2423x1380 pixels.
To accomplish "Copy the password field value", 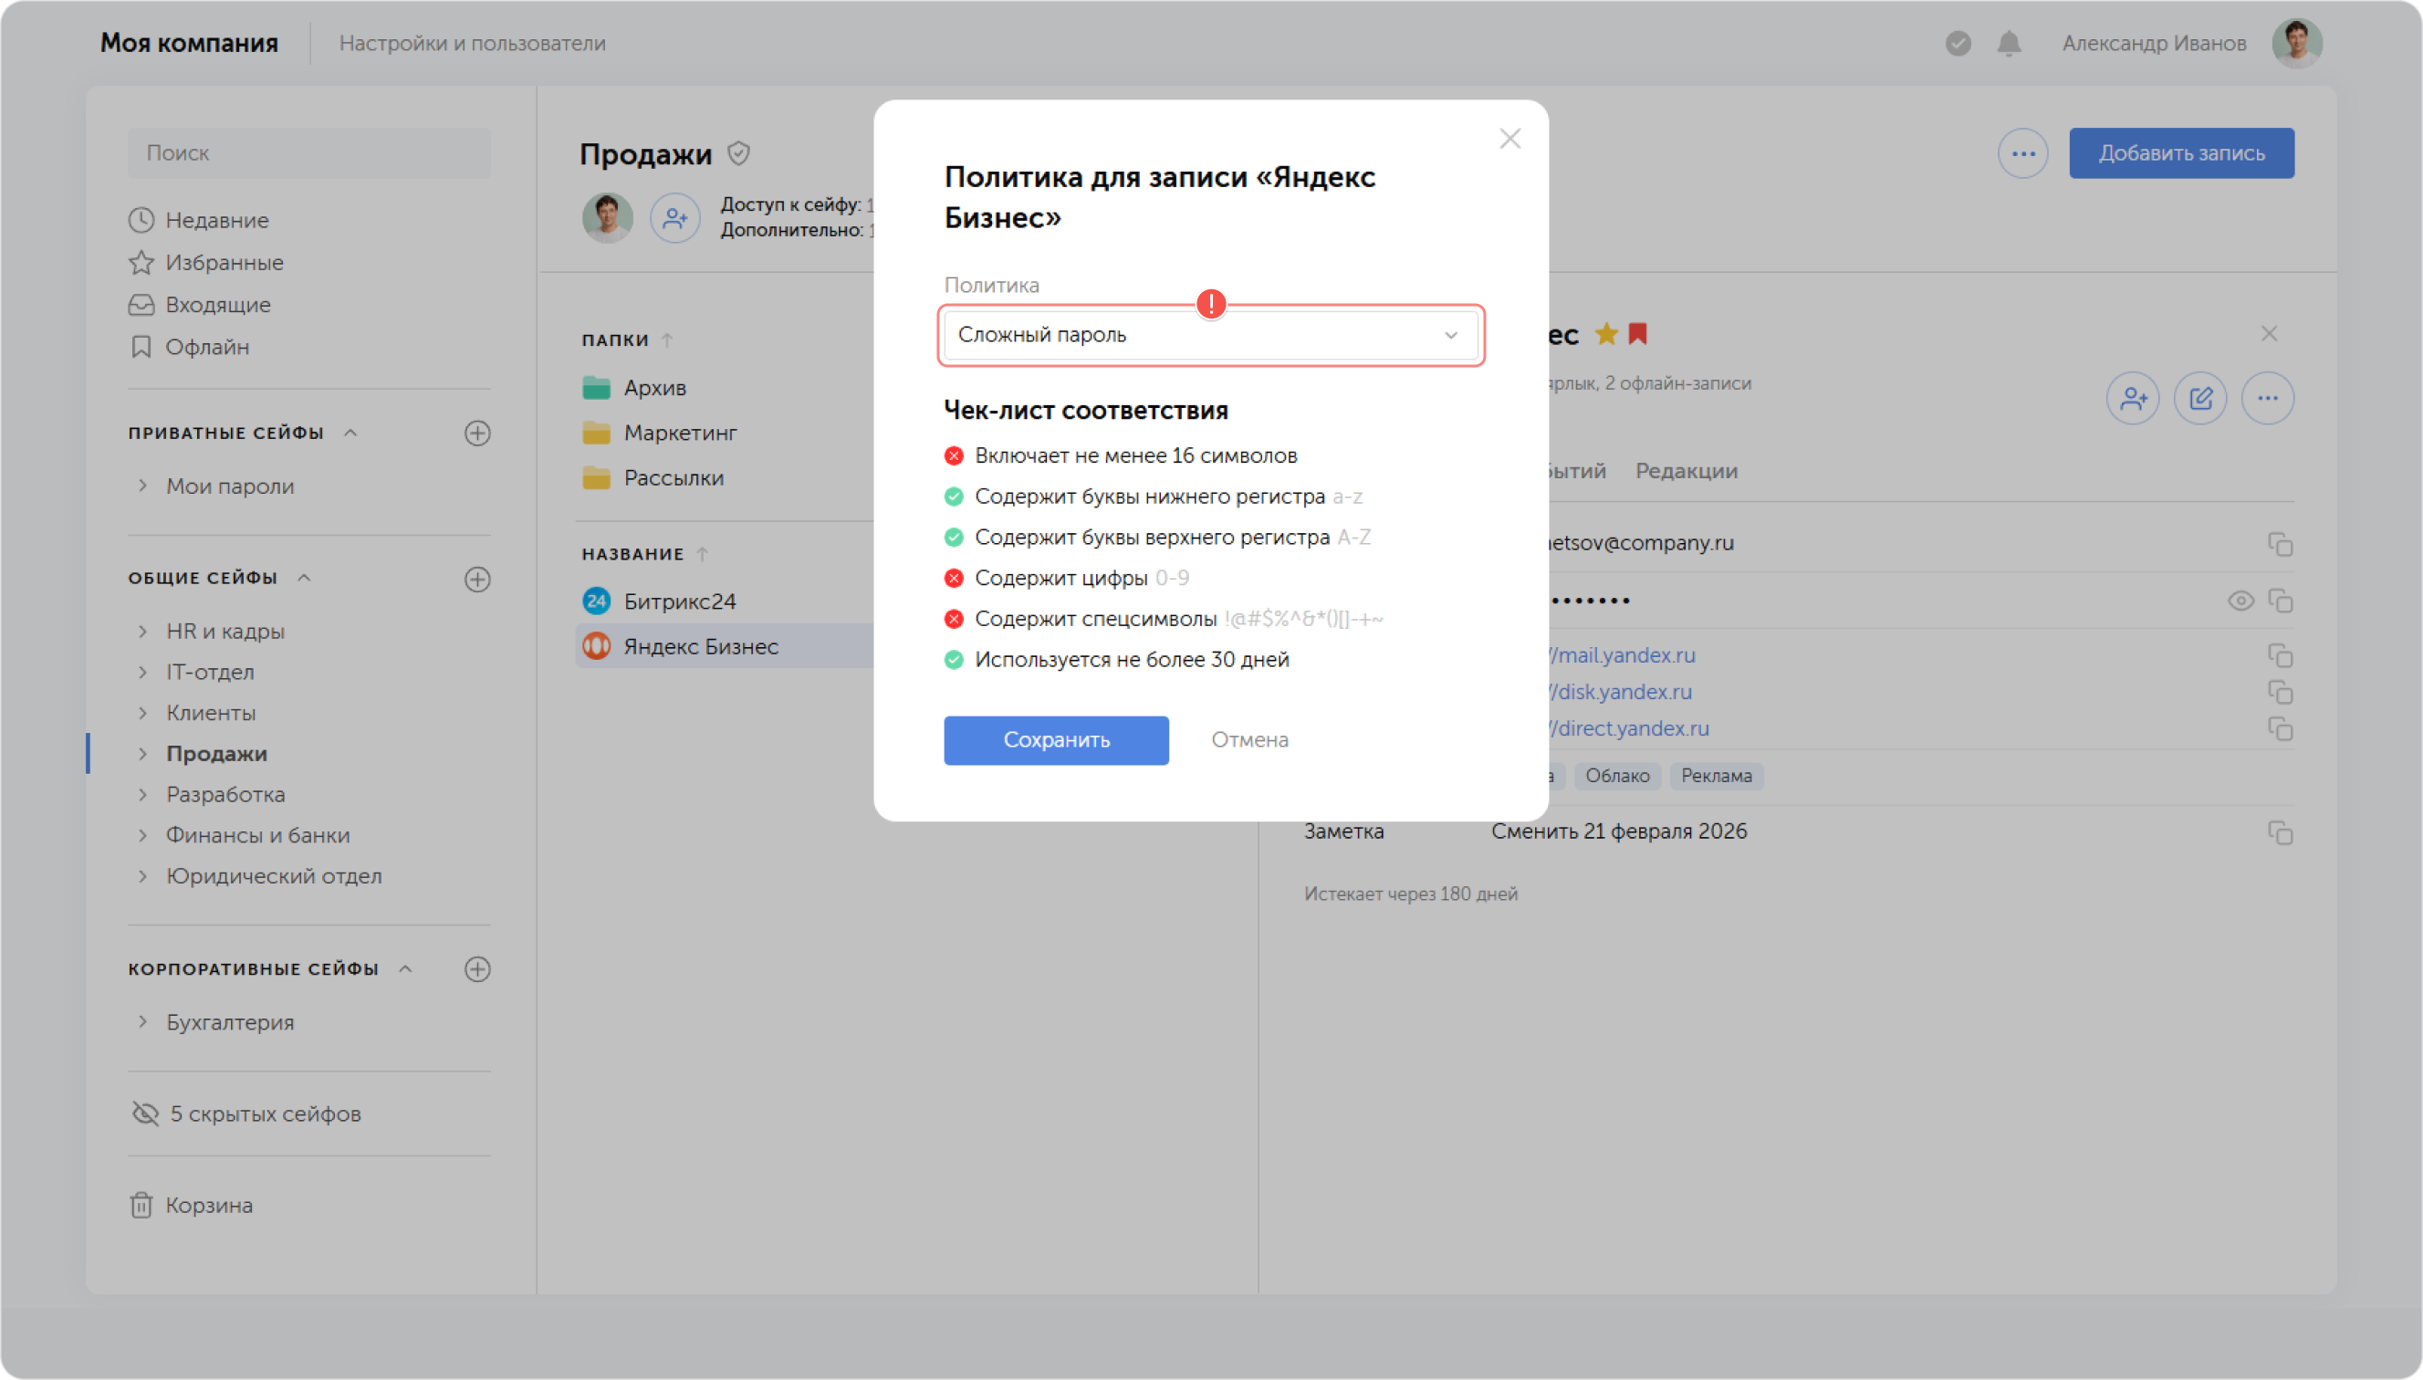I will 2279,601.
